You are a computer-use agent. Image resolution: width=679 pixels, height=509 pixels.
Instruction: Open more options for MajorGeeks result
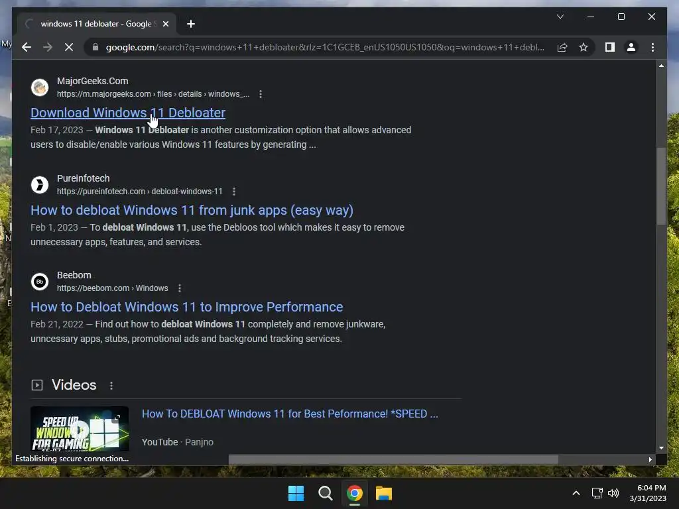pyautogui.click(x=260, y=94)
